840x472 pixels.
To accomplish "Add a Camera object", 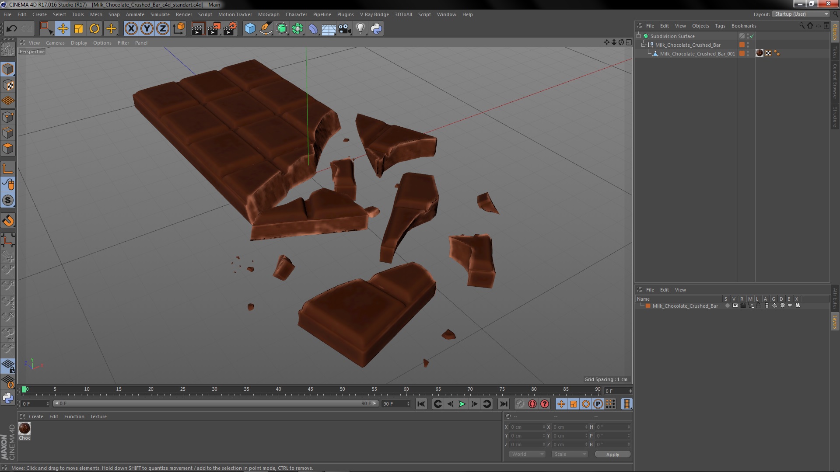I will click(345, 29).
